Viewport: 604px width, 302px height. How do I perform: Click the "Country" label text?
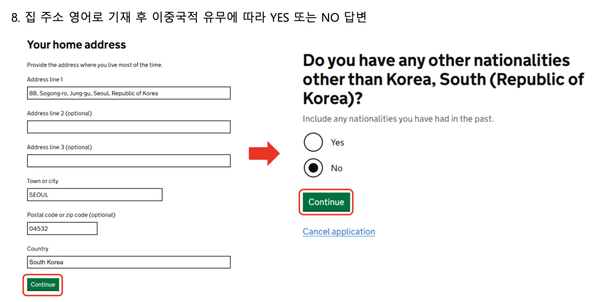point(38,249)
